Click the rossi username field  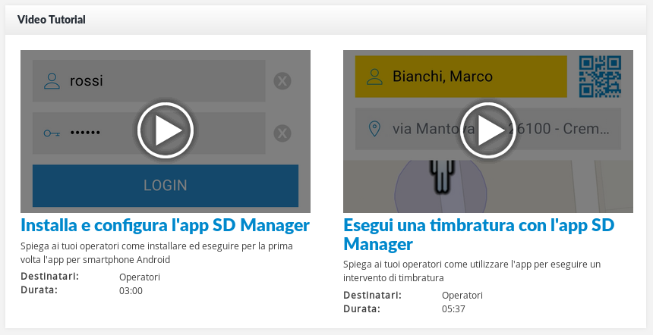coord(149,80)
